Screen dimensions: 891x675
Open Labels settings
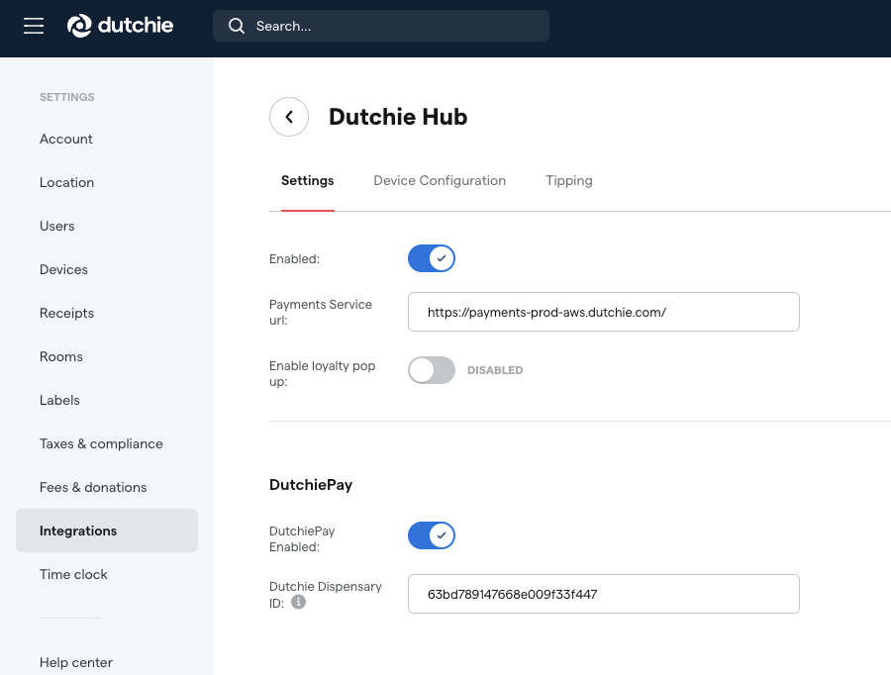[x=59, y=400]
